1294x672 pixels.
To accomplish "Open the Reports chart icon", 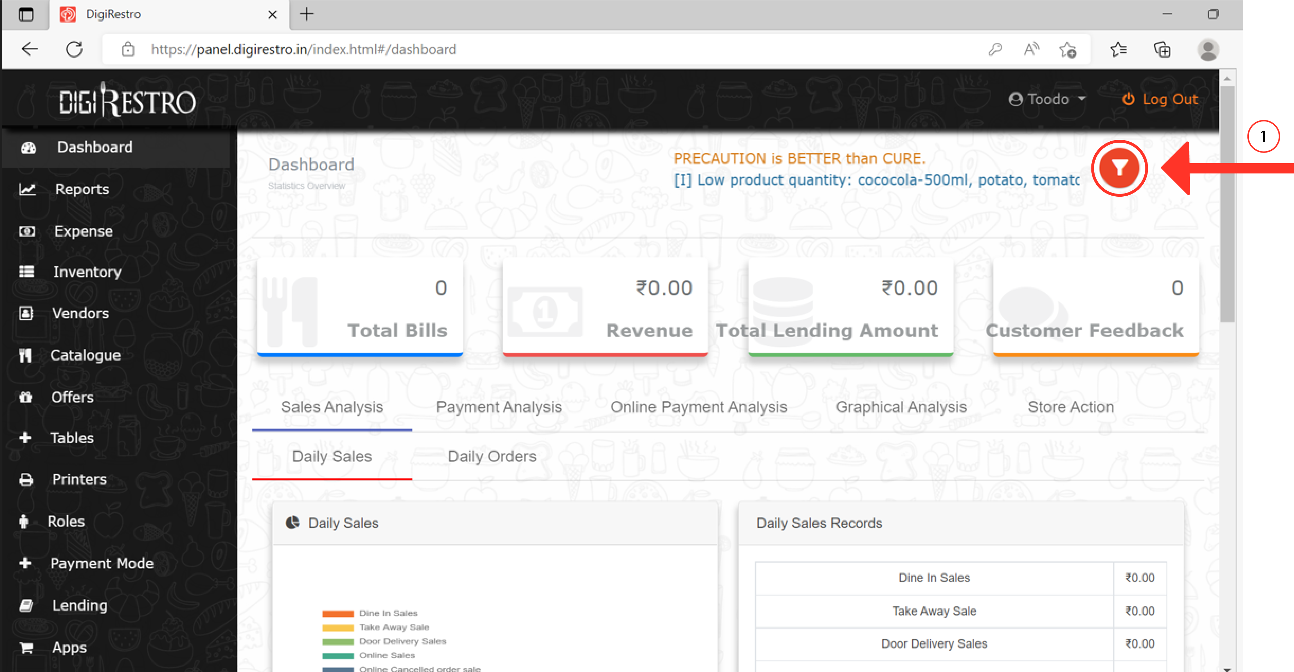I will (27, 190).
